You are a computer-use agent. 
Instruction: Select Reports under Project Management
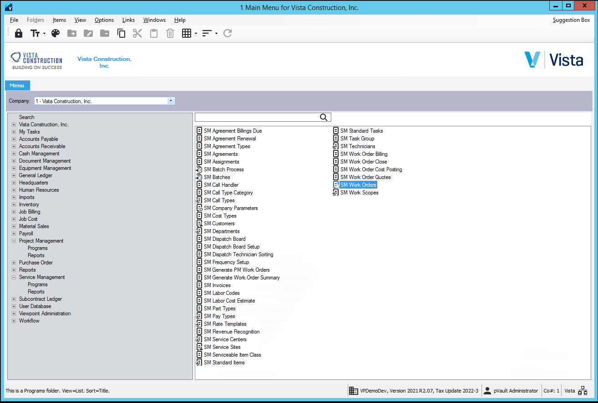(x=36, y=255)
